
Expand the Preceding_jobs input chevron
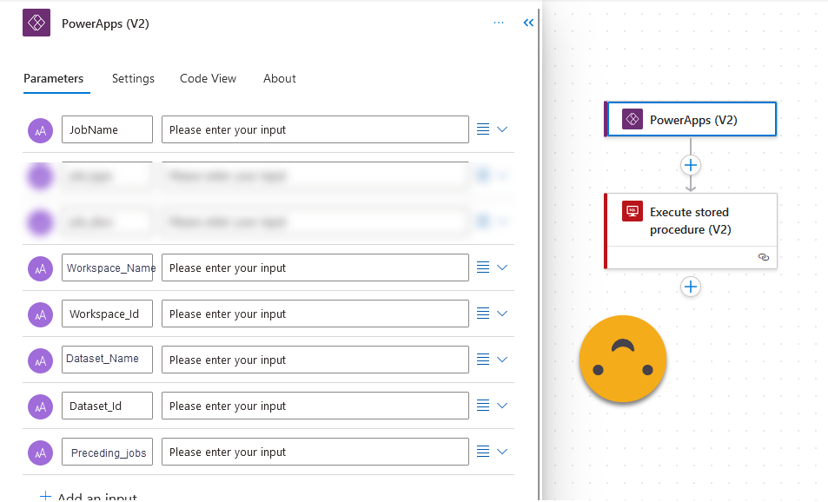[502, 452]
